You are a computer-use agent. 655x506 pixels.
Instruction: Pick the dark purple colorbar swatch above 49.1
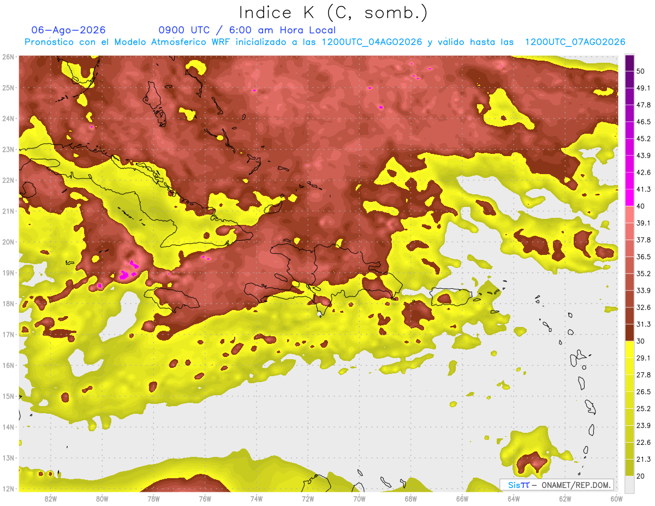pos(629,79)
